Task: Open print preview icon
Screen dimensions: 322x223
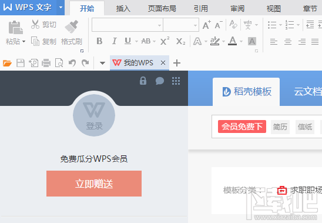Action: pos(59,63)
